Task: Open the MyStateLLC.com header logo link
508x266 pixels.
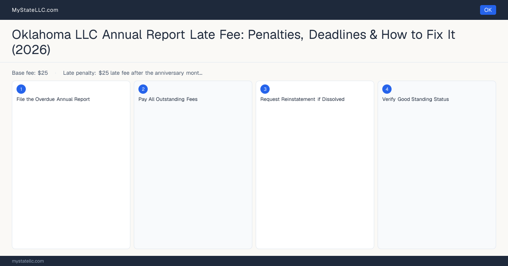Action: coord(35,10)
